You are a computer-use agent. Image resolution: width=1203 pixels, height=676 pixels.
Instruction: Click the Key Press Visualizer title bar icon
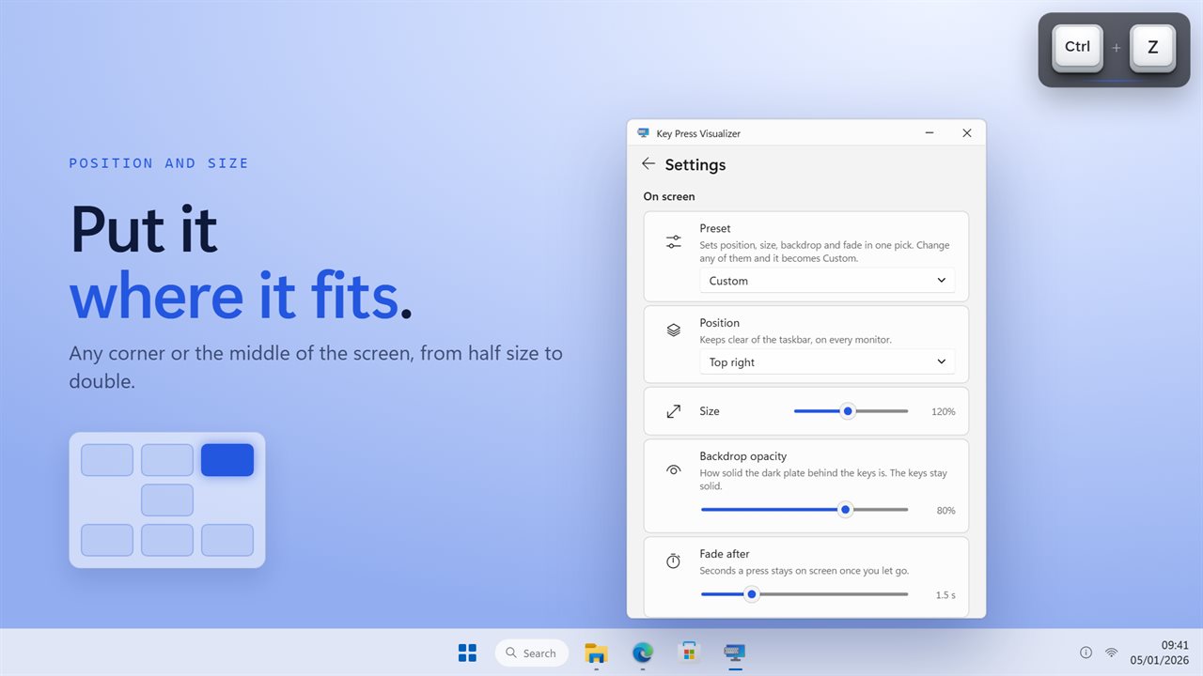tap(644, 133)
